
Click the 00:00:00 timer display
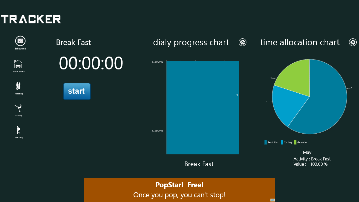coord(91,63)
